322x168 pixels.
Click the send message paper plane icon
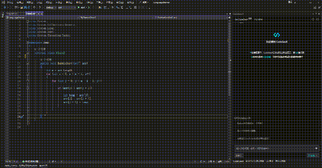[x=316, y=148]
